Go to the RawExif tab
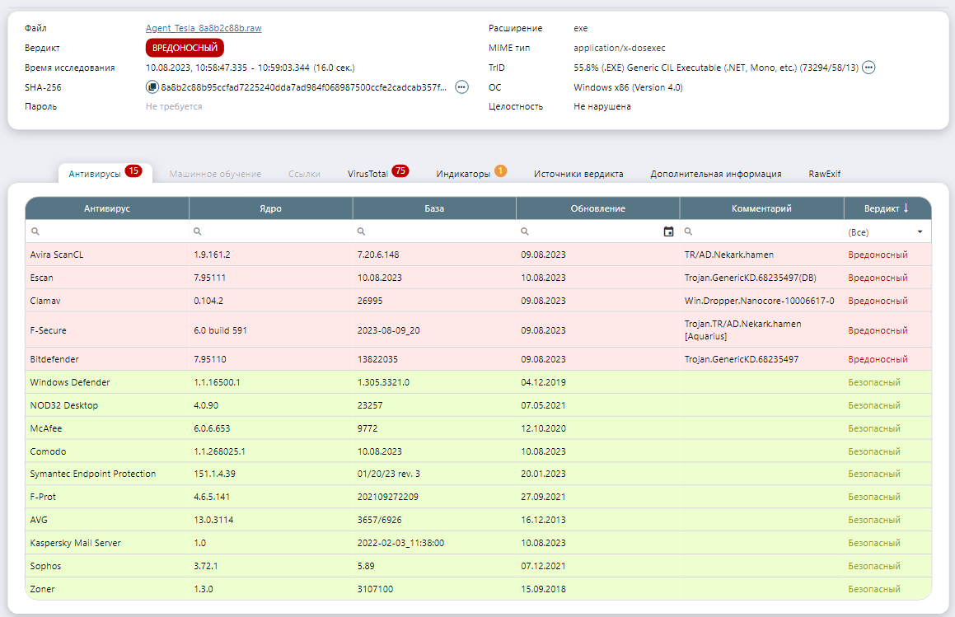Screen dimensions: 955x617 coord(824,174)
